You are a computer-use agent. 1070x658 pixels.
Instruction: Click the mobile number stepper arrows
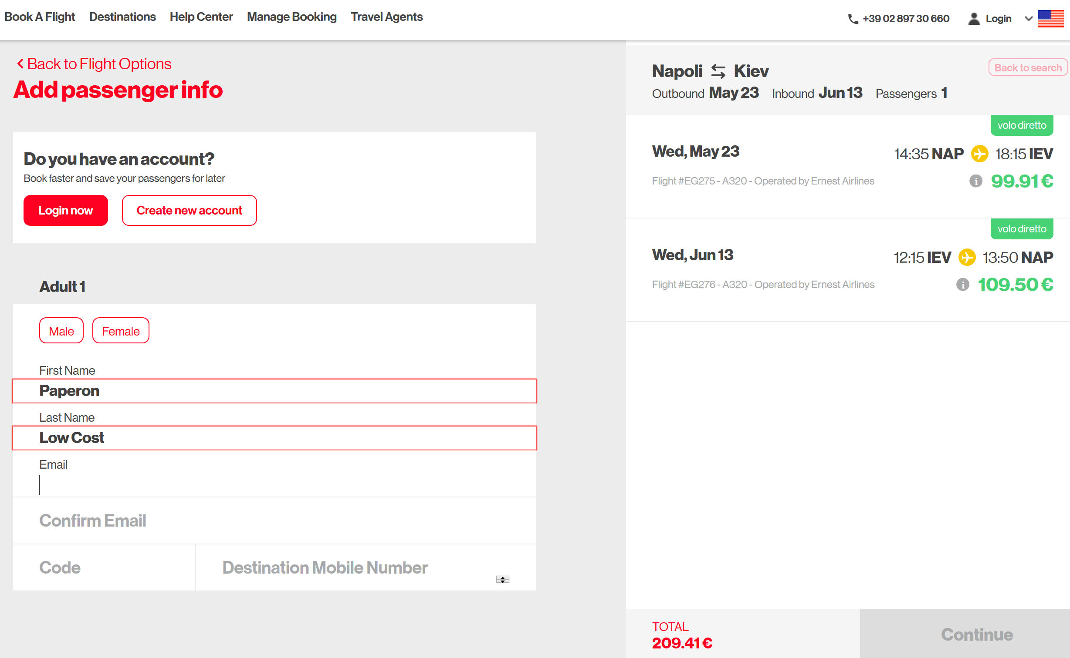[x=502, y=579]
